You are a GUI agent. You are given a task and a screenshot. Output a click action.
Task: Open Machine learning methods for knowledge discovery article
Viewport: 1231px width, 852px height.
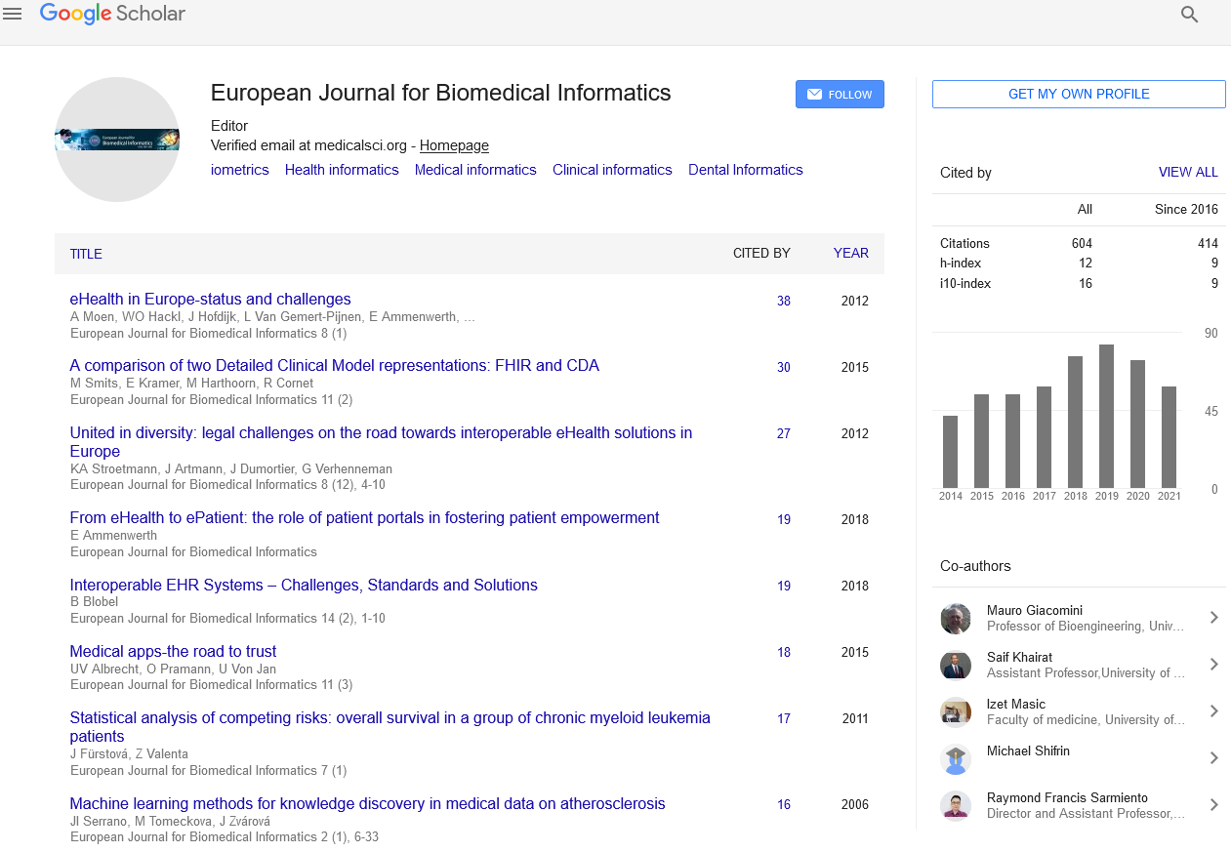[367, 804]
